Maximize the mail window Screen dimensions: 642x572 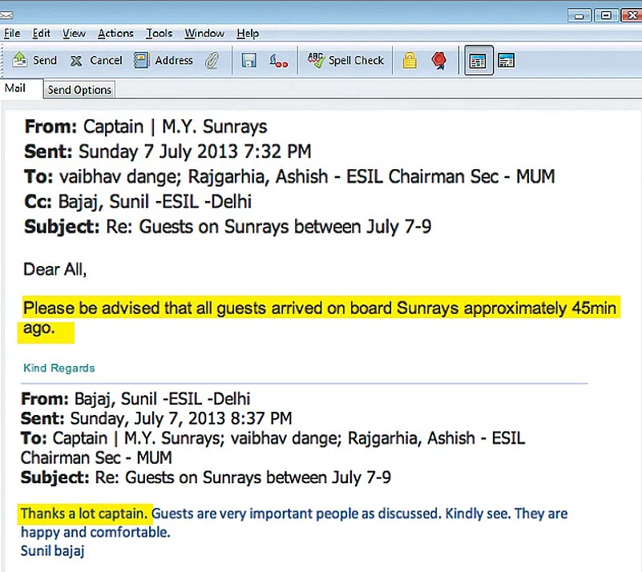[x=606, y=15]
